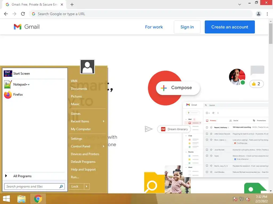Go forward in Chrome
This screenshot has width=273, height=204.
point(14,14)
